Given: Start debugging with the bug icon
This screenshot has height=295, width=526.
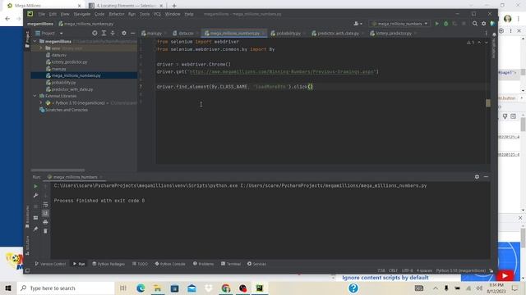Looking at the screenshot, I should point(445,24).
